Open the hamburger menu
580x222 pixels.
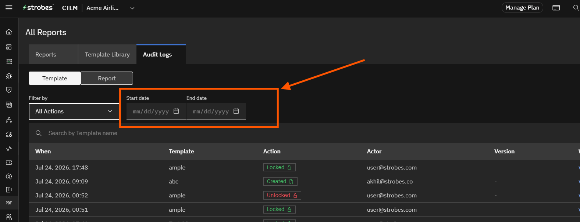click(x=9, y=8)
